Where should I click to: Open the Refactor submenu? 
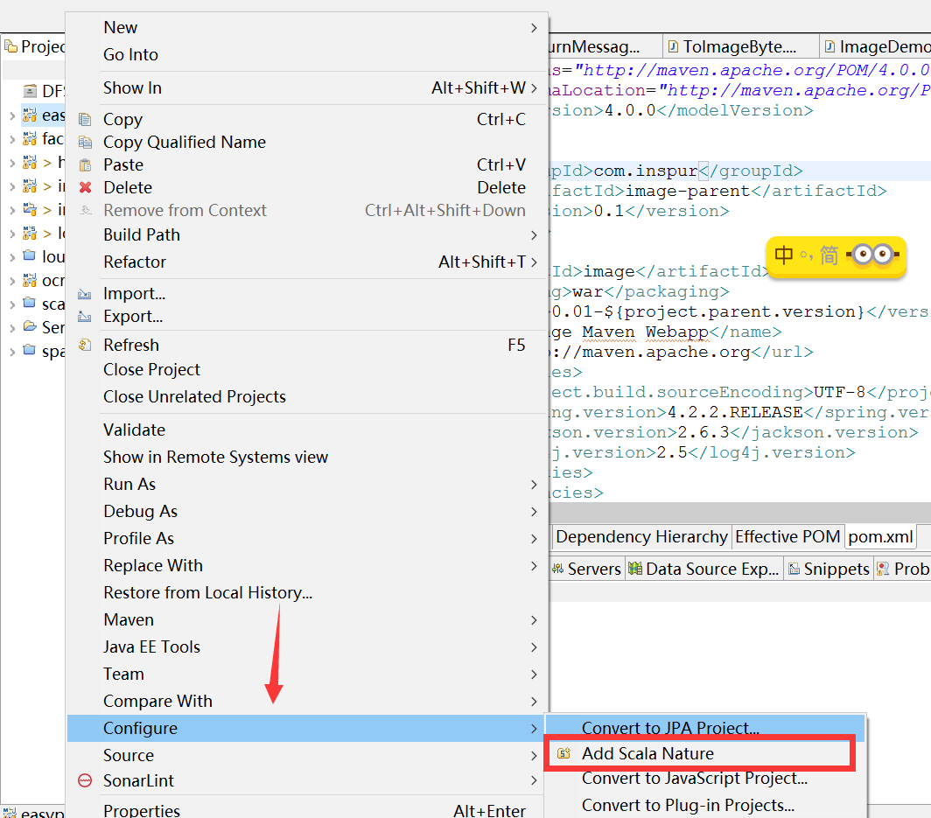click(x=307, y=262)
